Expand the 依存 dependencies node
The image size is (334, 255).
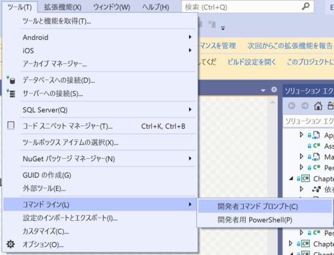pos(301,189)
